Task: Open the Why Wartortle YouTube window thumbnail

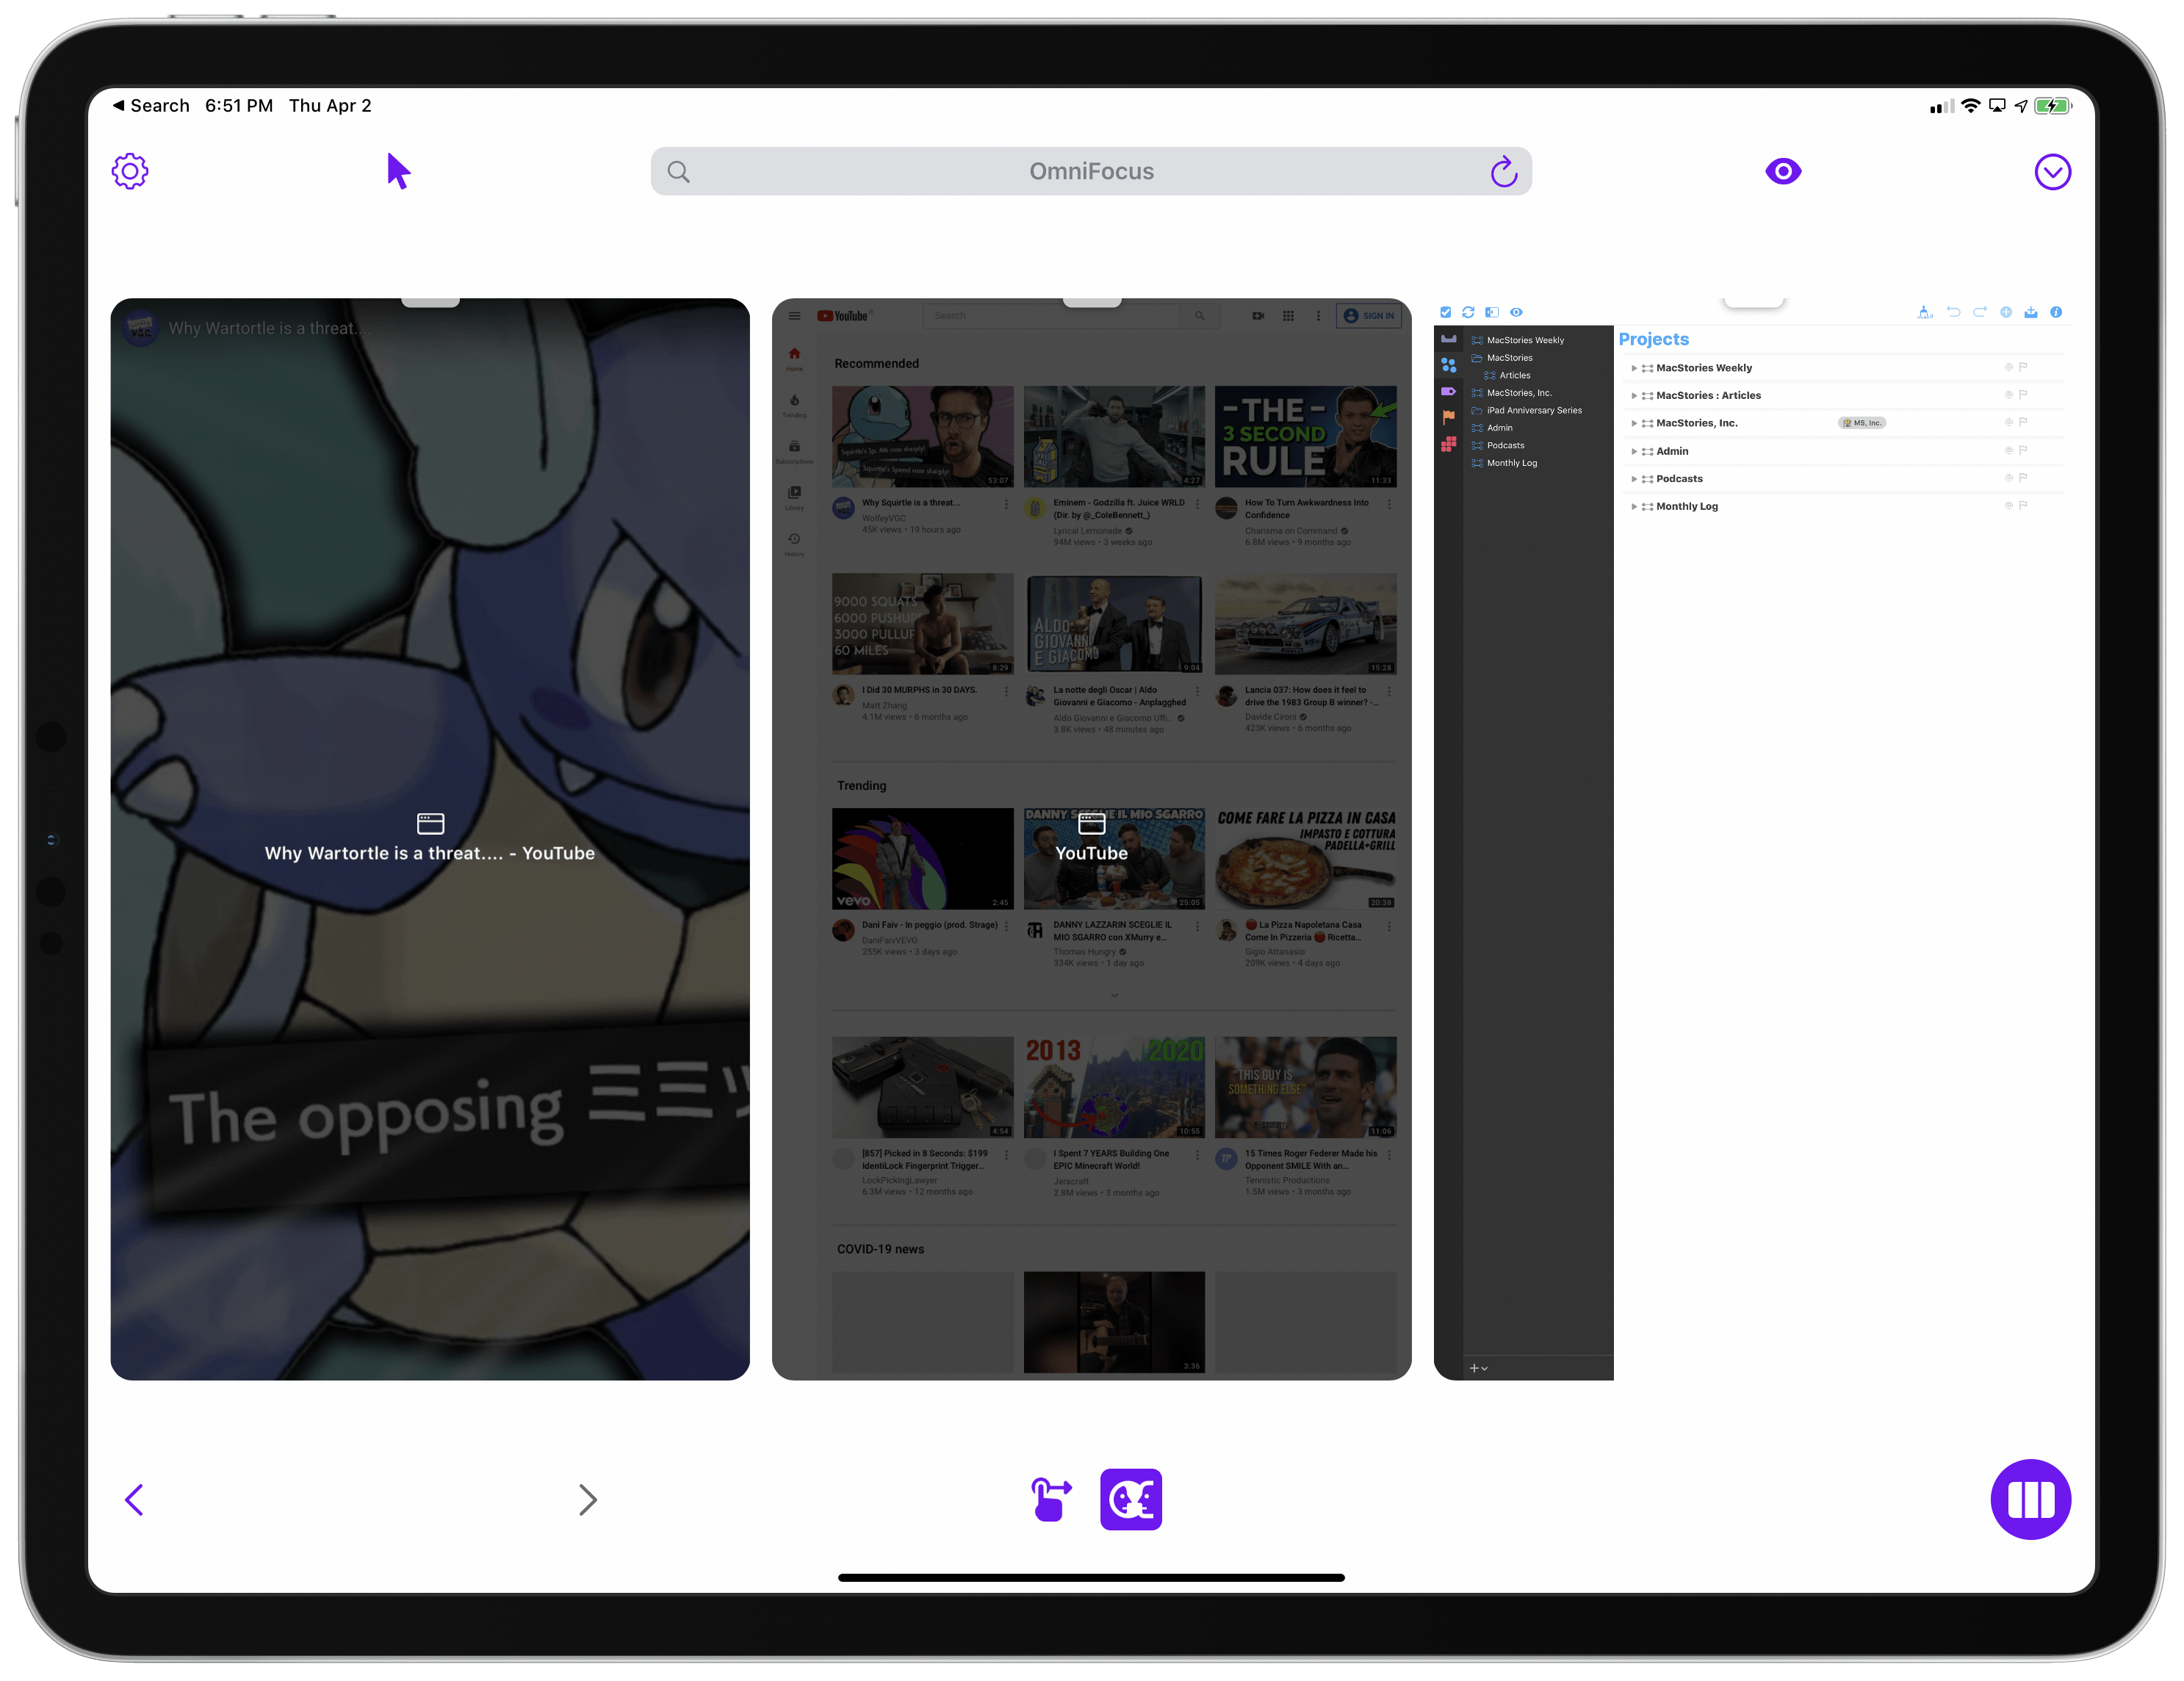Action: point(430,839)
